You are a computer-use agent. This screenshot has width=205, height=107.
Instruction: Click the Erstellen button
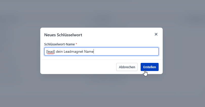tap(150, 67)
